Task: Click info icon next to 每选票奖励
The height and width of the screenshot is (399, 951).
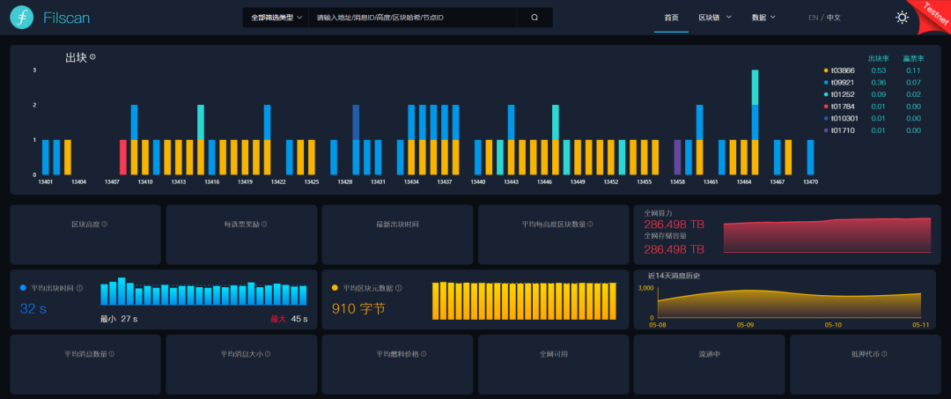Action: 264,224
